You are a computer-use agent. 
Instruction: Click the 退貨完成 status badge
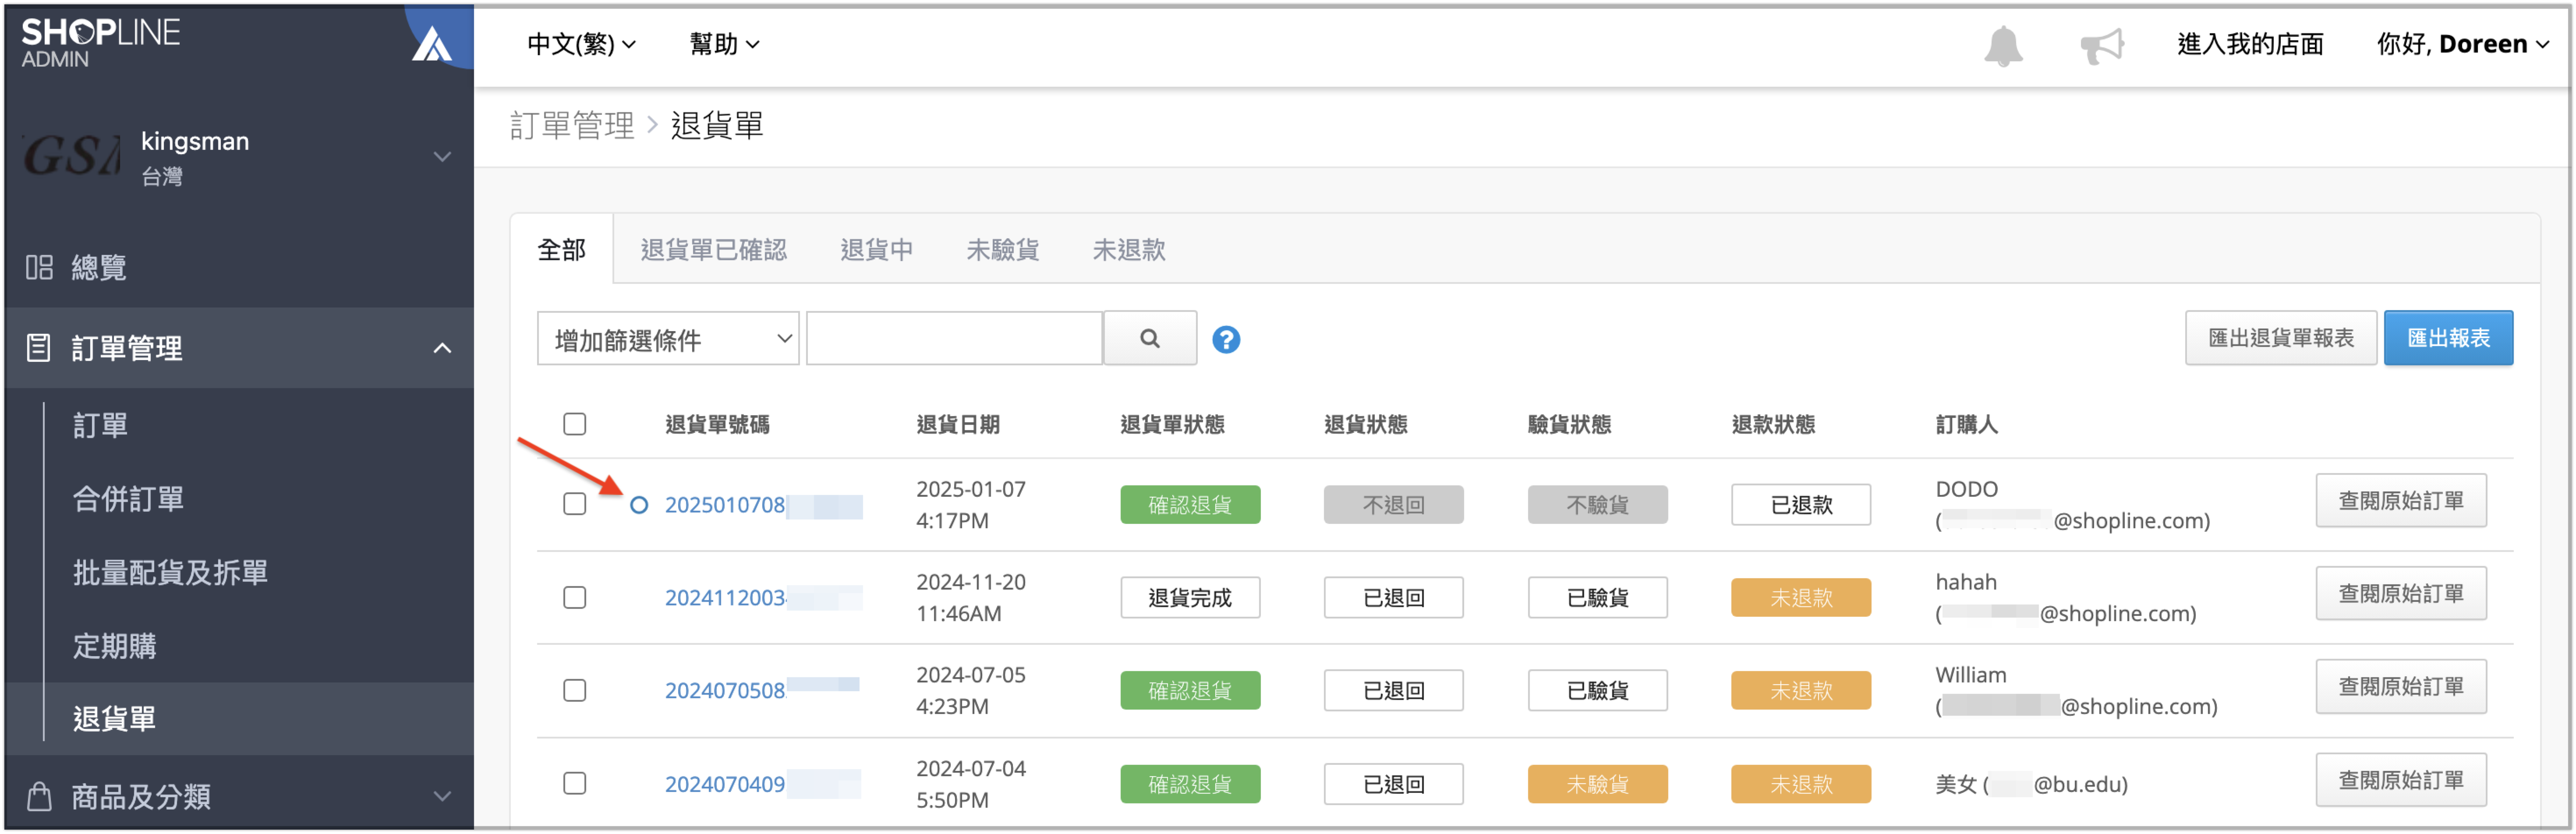click(x=1190, y=598)
